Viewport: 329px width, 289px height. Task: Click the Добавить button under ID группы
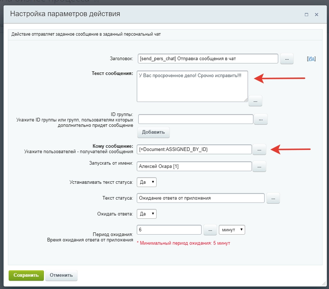[x=153, y=132]
